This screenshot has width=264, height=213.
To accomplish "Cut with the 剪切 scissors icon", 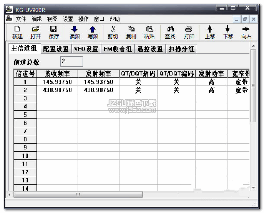I will [113, 33].
